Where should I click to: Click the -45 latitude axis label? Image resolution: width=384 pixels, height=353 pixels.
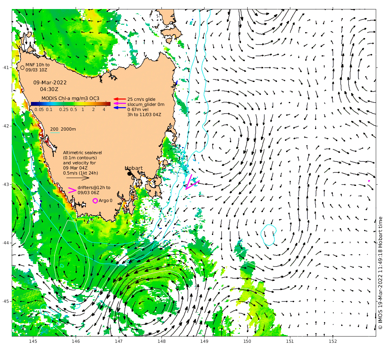click(x=5, y=301)
